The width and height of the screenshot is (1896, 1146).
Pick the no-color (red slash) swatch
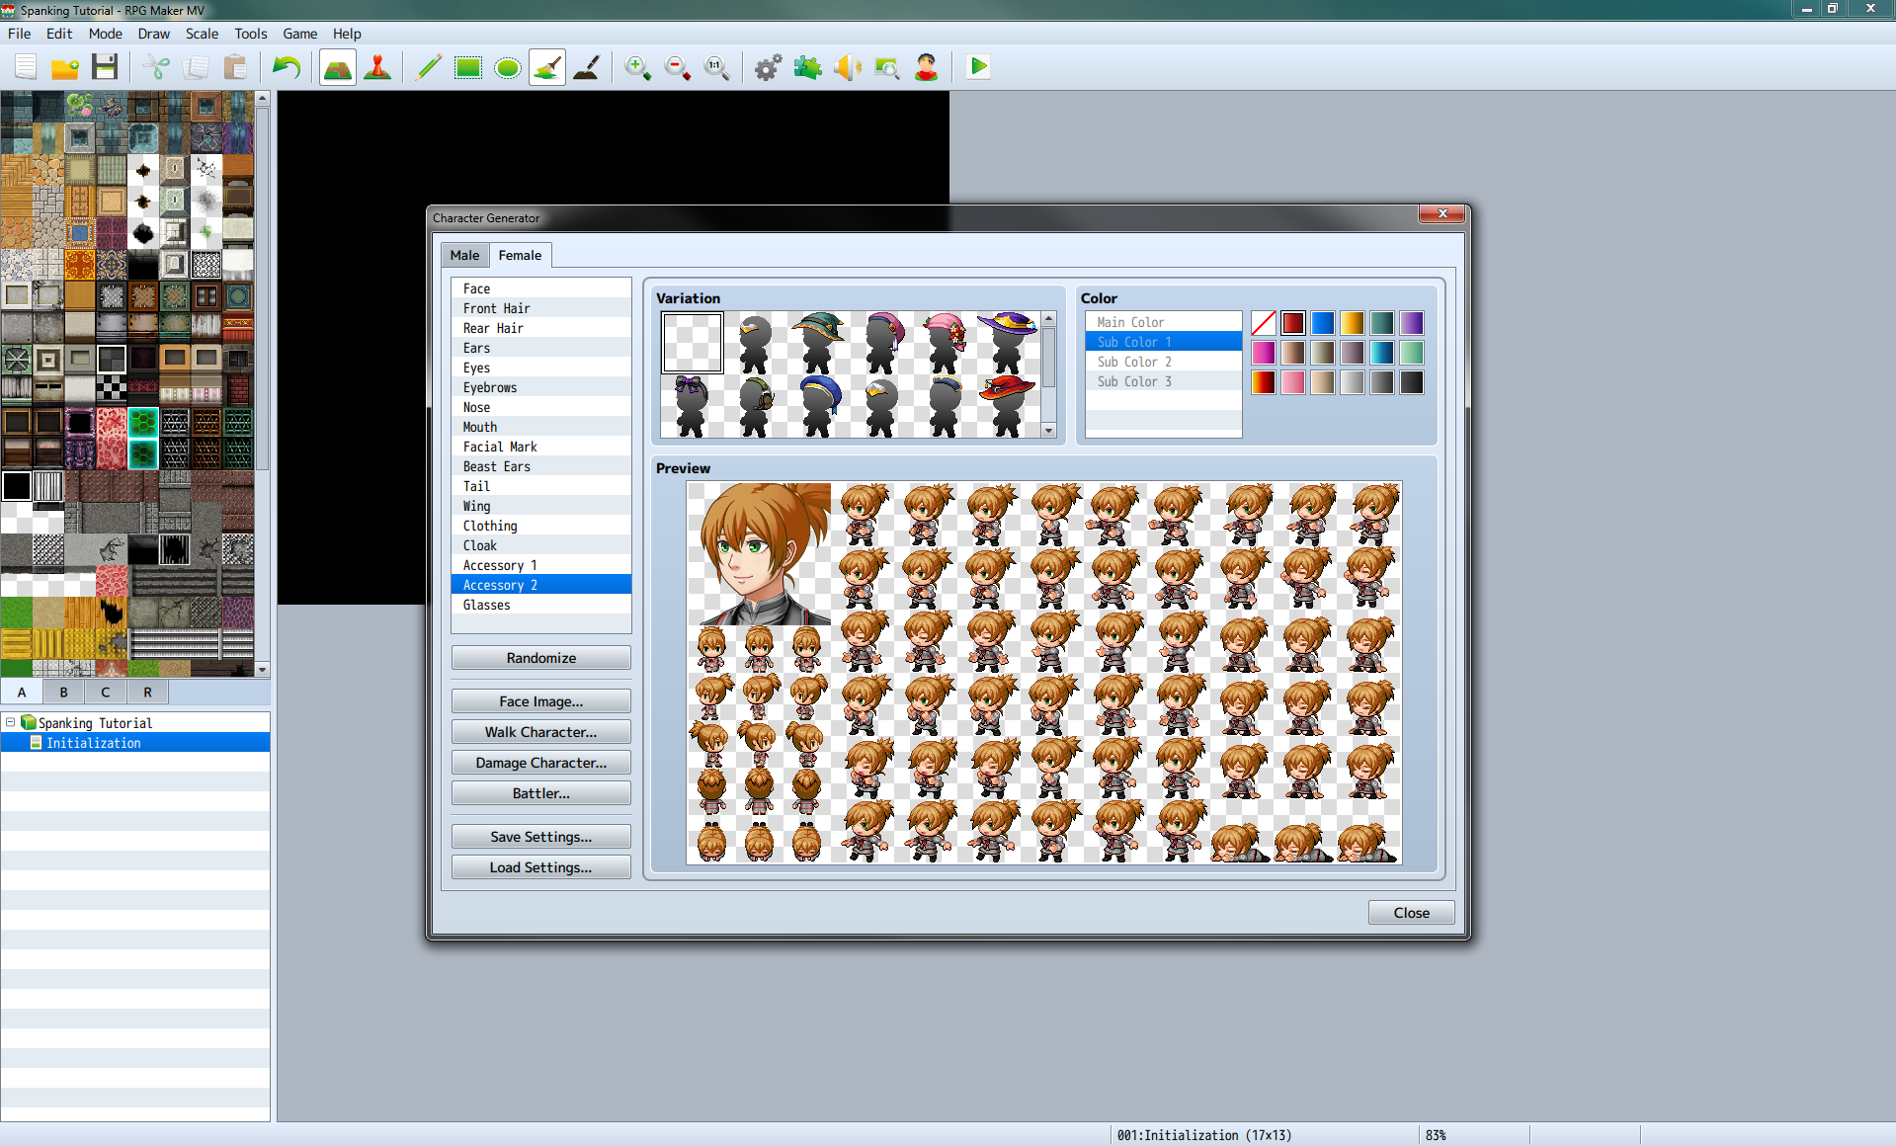click(1264, 323)
